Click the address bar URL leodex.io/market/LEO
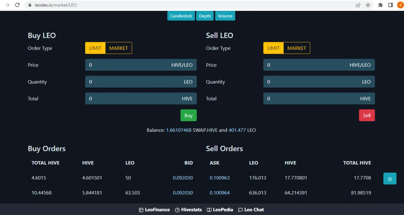The image size is (404, 215). [56, 5]
